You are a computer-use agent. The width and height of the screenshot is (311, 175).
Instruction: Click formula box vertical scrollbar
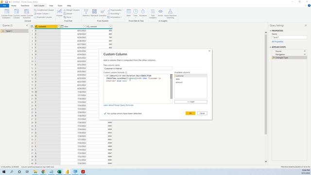click(172, 87)
